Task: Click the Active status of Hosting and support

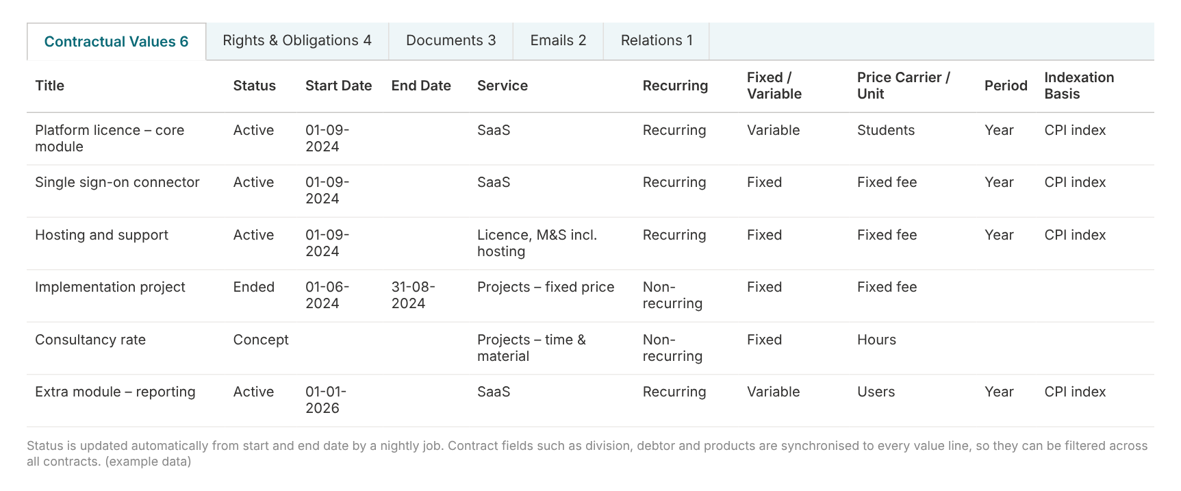Action: [x=253, y=235]
